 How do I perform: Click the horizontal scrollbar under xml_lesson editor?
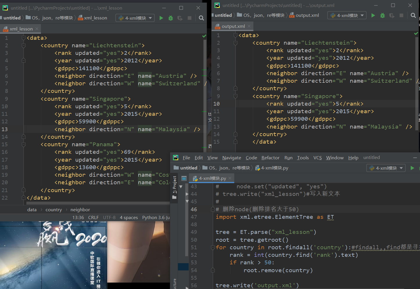tap(99, 203)
